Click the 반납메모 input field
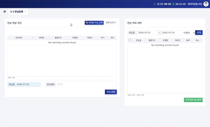Screen dimensions: 210x127 (x=86, y=84)
